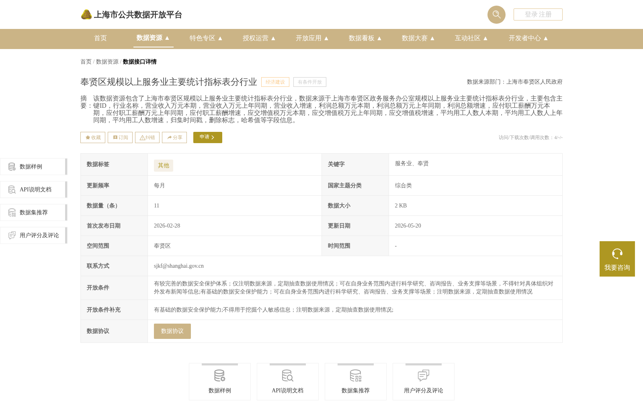
Task: Click the bottom API说明文档 card icon
Action: [288, 376]
